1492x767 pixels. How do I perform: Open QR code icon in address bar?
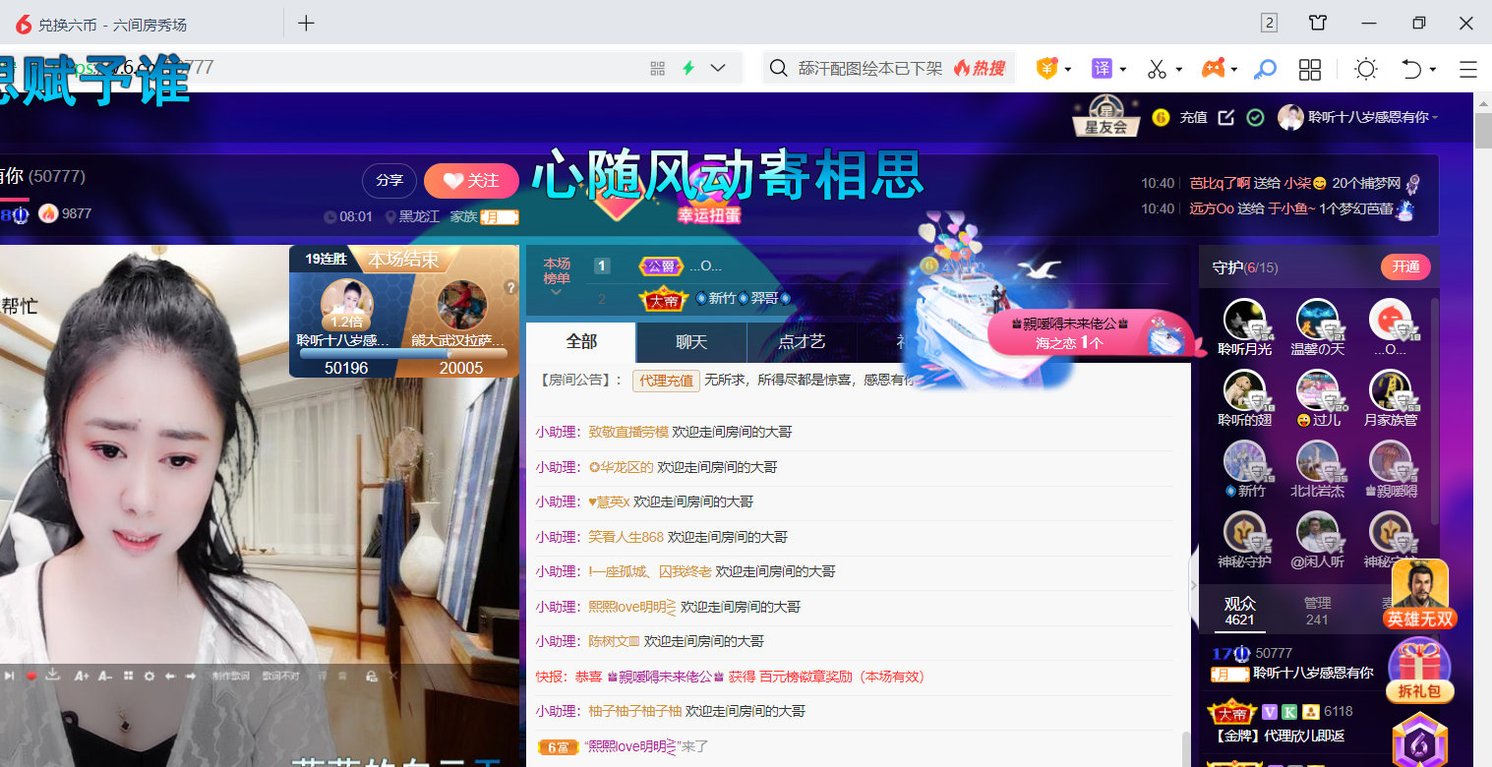tap(658, 68)
